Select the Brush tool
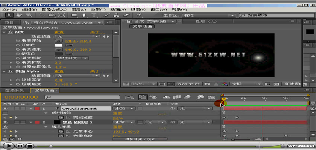Screen dimensions: 316x150 click(107, 15)
